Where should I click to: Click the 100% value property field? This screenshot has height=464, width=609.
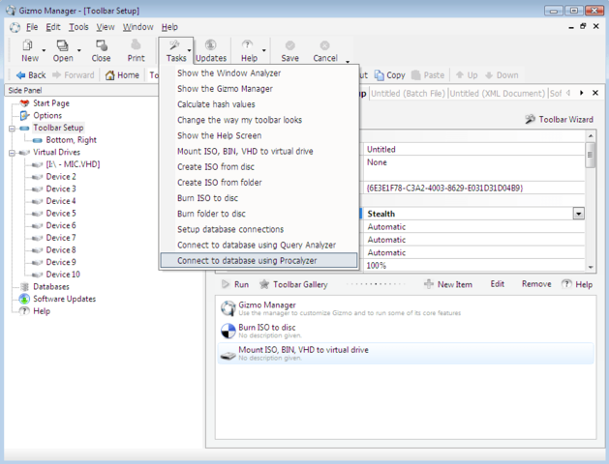coord(473,266)
